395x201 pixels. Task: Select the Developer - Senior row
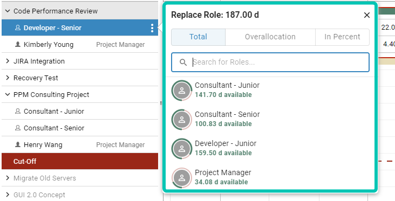coord(80,27)
